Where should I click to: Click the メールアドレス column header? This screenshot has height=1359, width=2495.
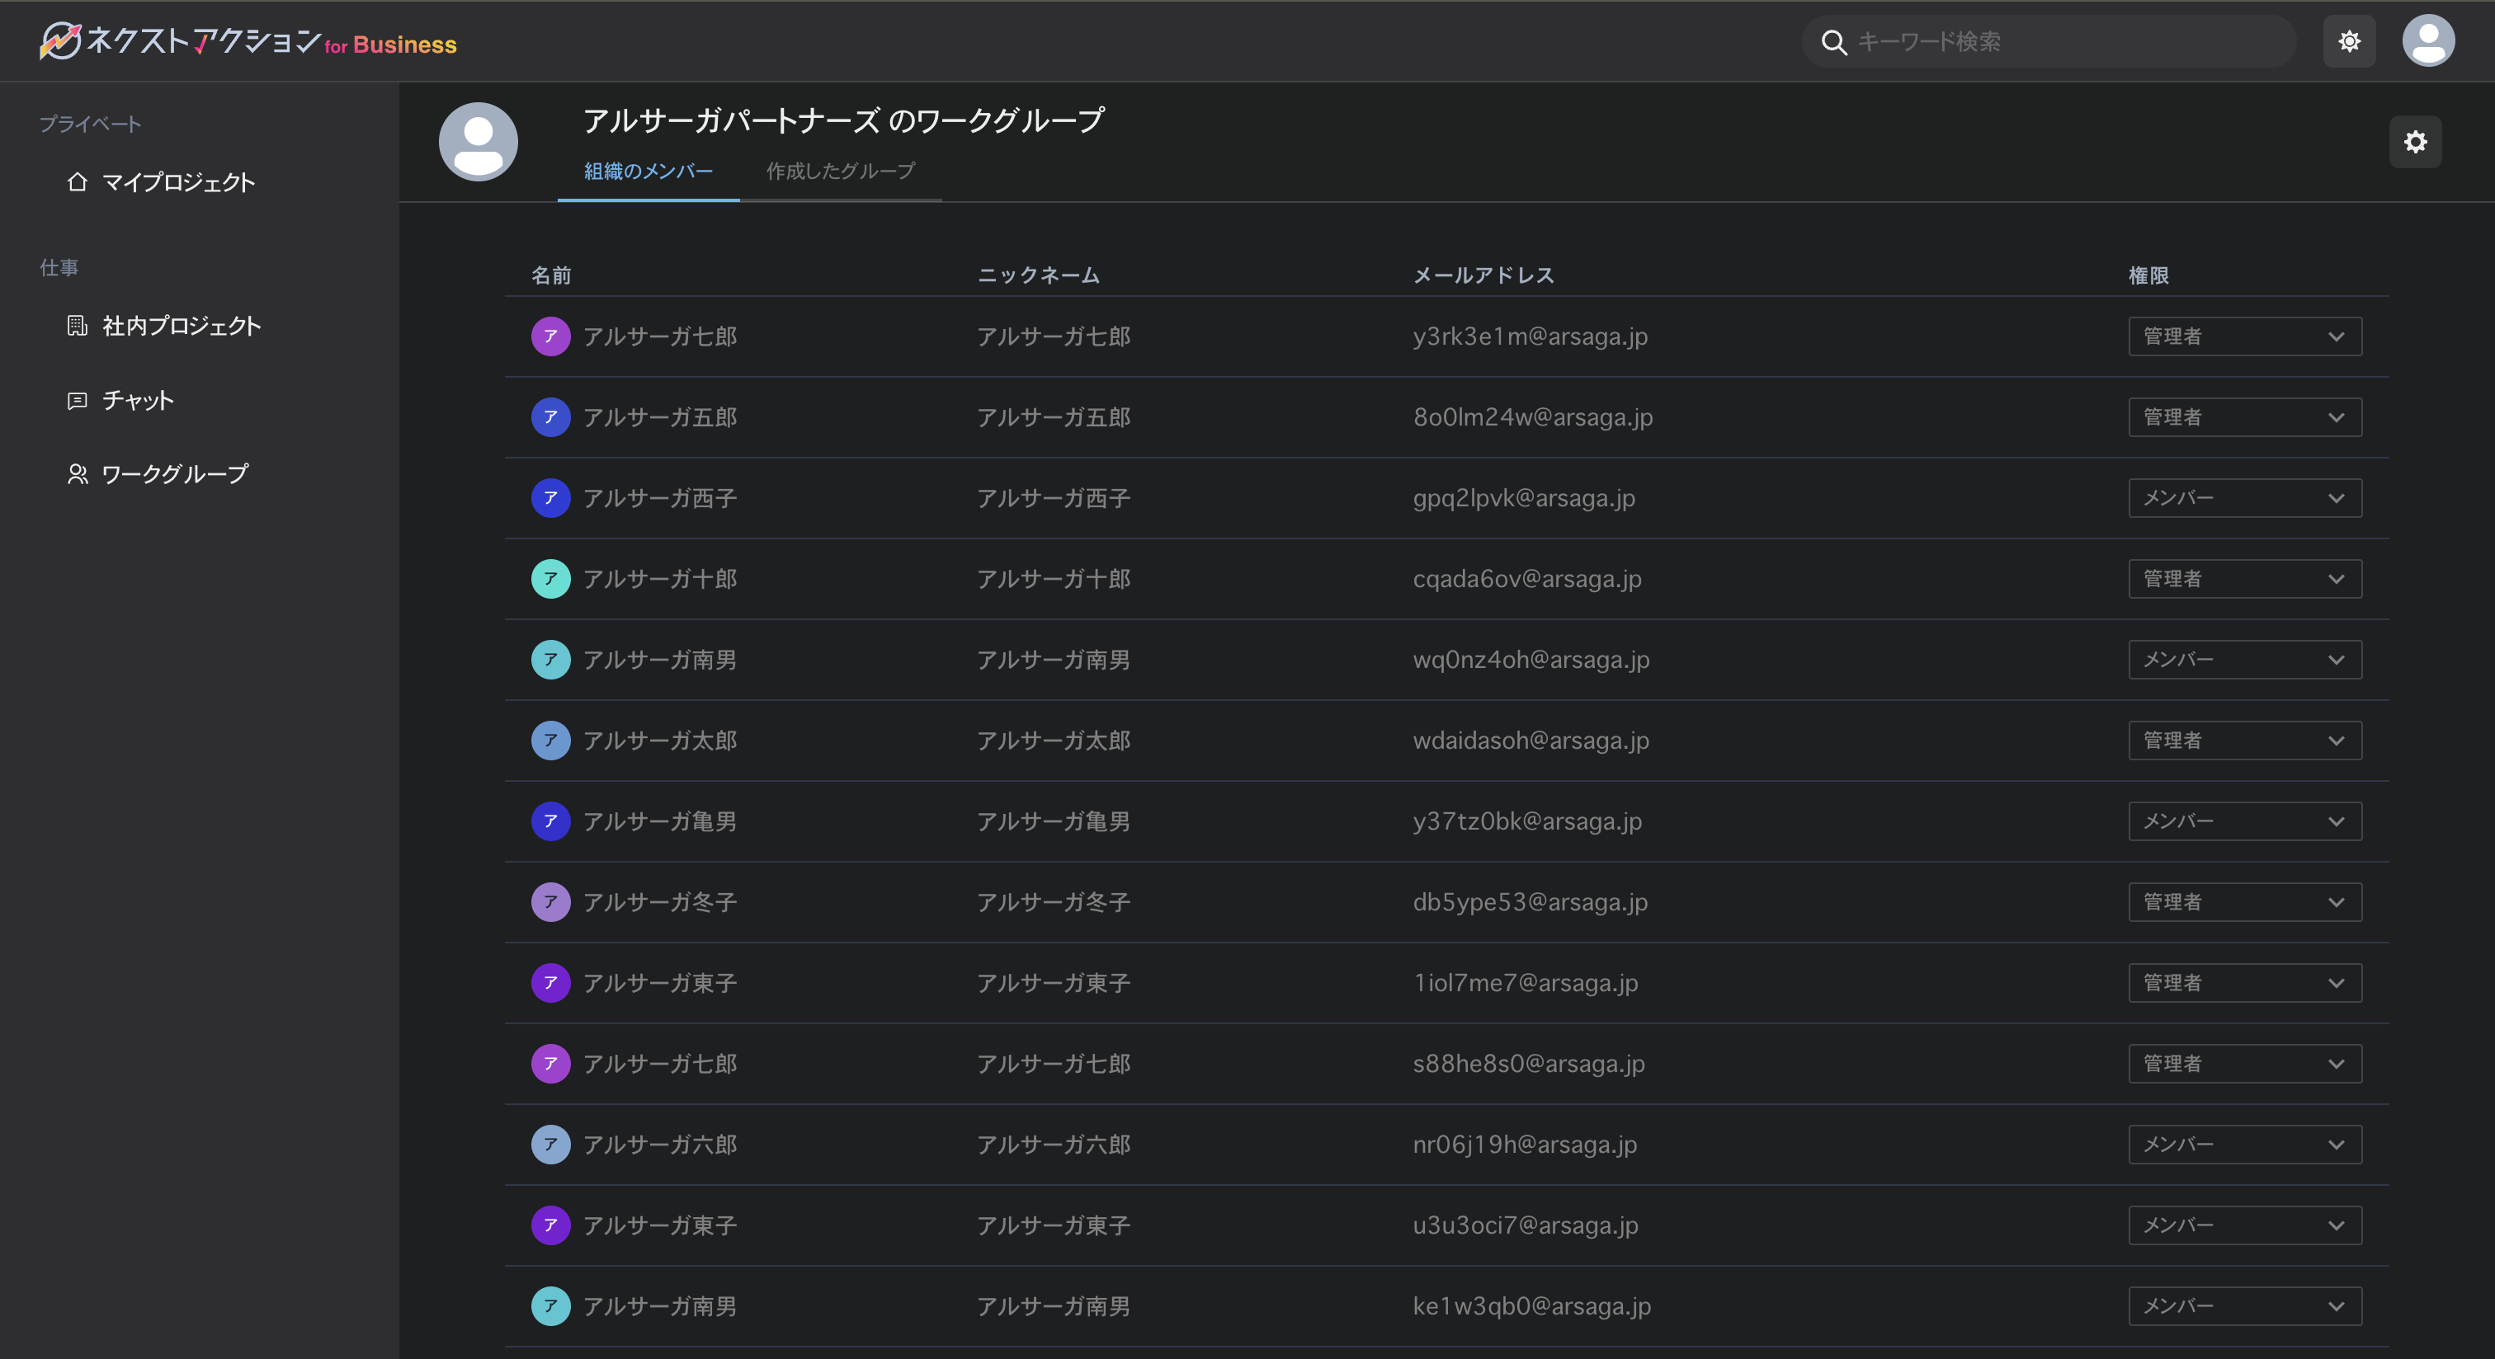point(1483,276)
